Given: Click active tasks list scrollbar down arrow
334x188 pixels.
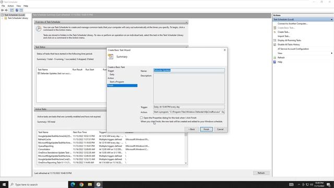Looking at the screenshot, I should pyautogui.click(x=186, y=163).
